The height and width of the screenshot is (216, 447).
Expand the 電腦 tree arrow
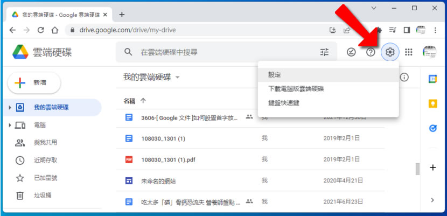10,125
